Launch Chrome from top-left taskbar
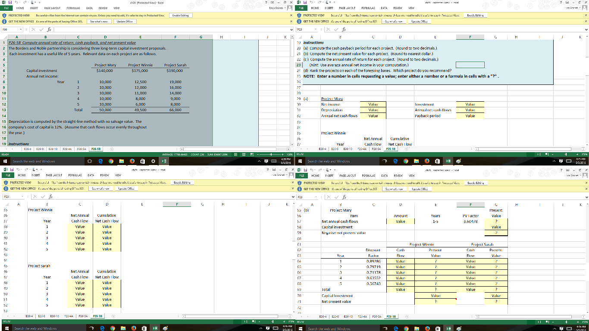The image size is (589, 331). point(110,161)
